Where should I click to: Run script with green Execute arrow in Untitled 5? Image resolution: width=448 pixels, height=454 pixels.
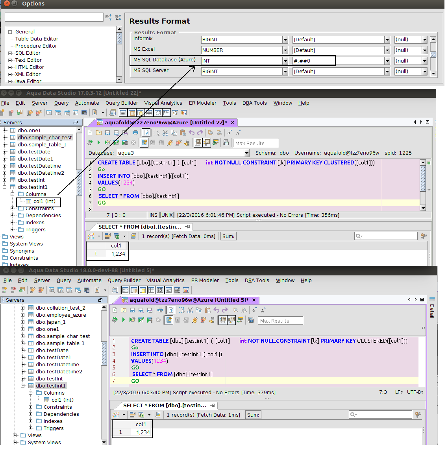[x=124, y=320]
